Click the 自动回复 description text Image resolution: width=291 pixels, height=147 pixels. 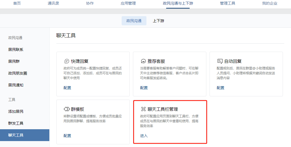[246, 73]
